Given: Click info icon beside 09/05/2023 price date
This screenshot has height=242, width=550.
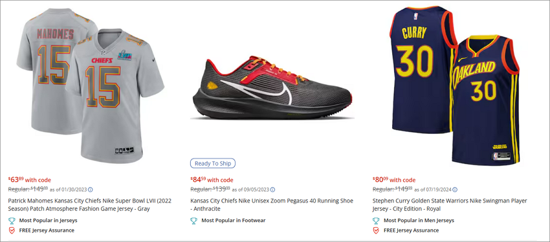Looking at the screenshot, I should point(272,190).
